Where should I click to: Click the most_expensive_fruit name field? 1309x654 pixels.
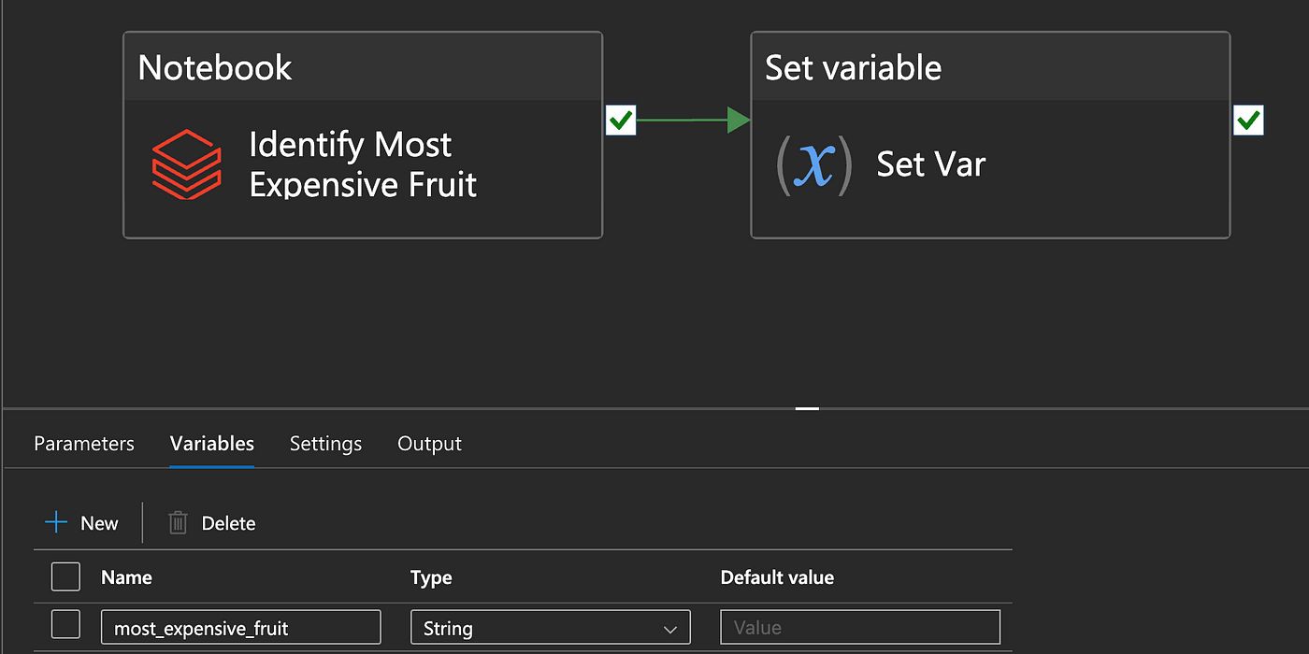[241, 627]
